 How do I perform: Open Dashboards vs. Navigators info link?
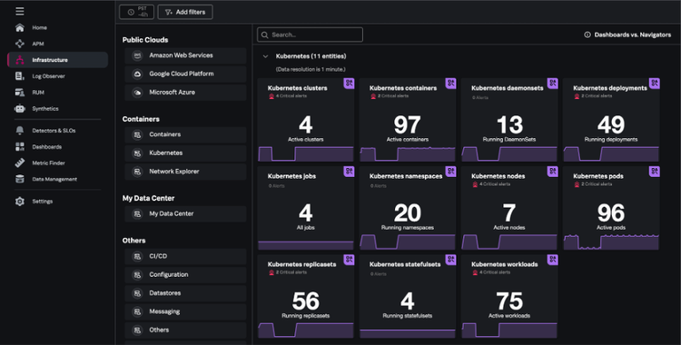(x=627, y=34)
